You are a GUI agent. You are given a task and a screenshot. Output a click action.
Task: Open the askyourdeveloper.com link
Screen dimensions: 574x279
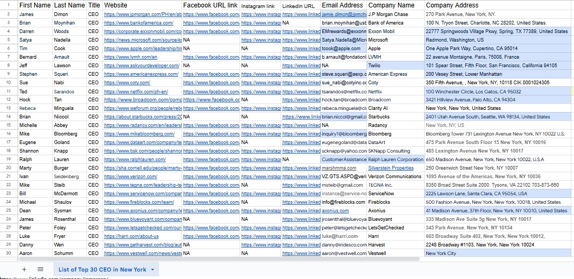142,66
